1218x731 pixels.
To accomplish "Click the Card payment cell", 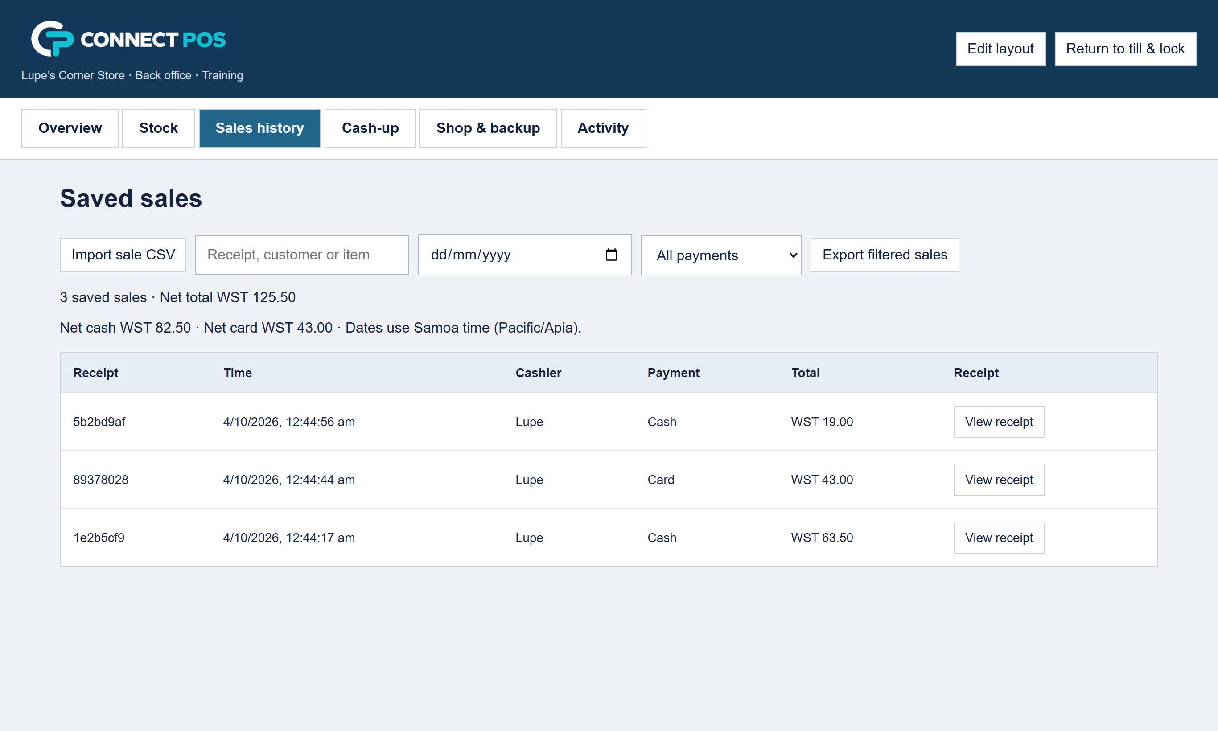I will coord(660,480).
